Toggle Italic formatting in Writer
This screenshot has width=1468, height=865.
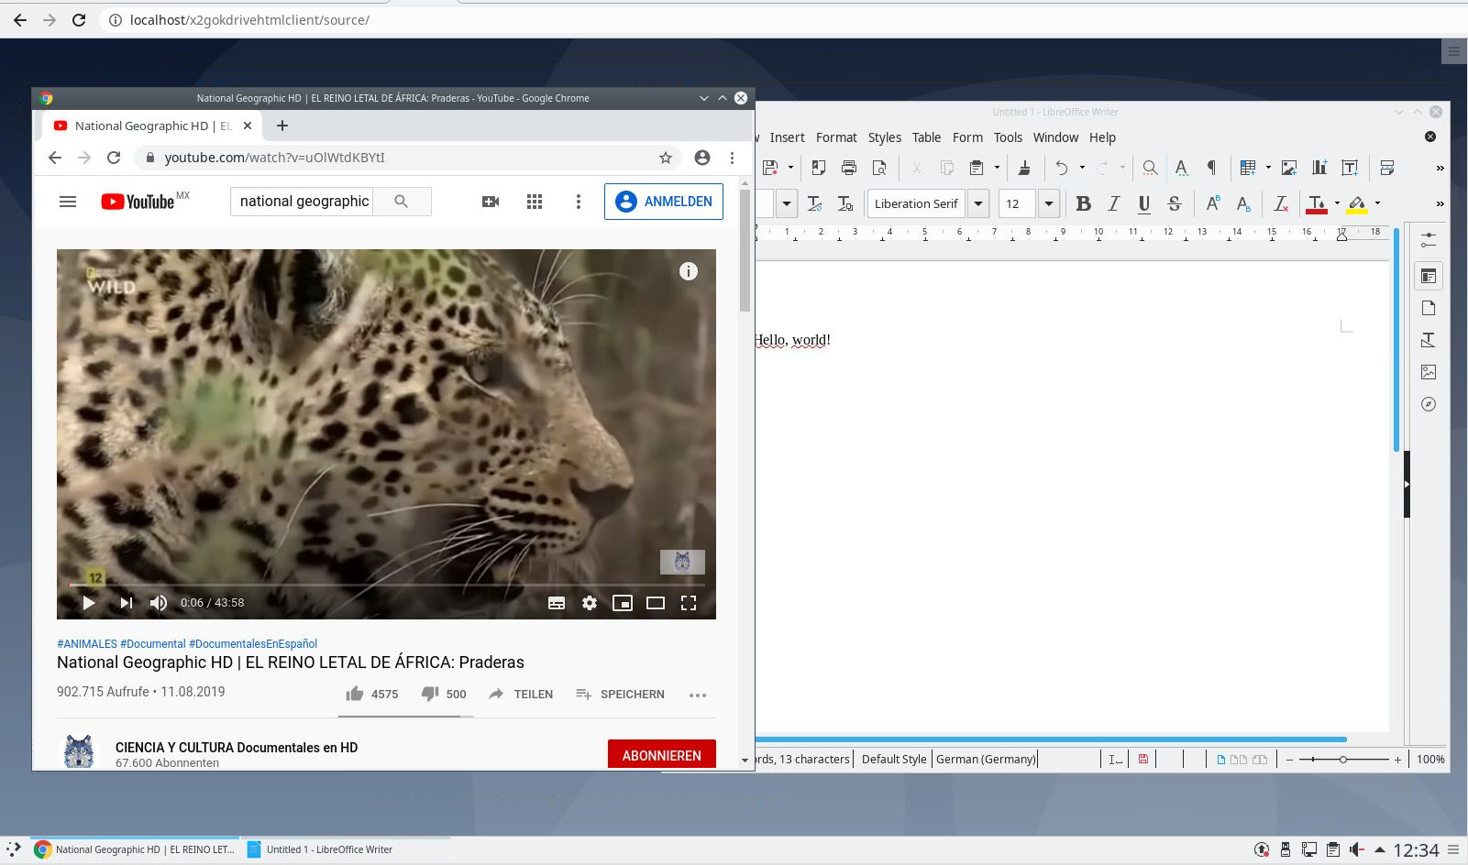(x=1113, y=203)
